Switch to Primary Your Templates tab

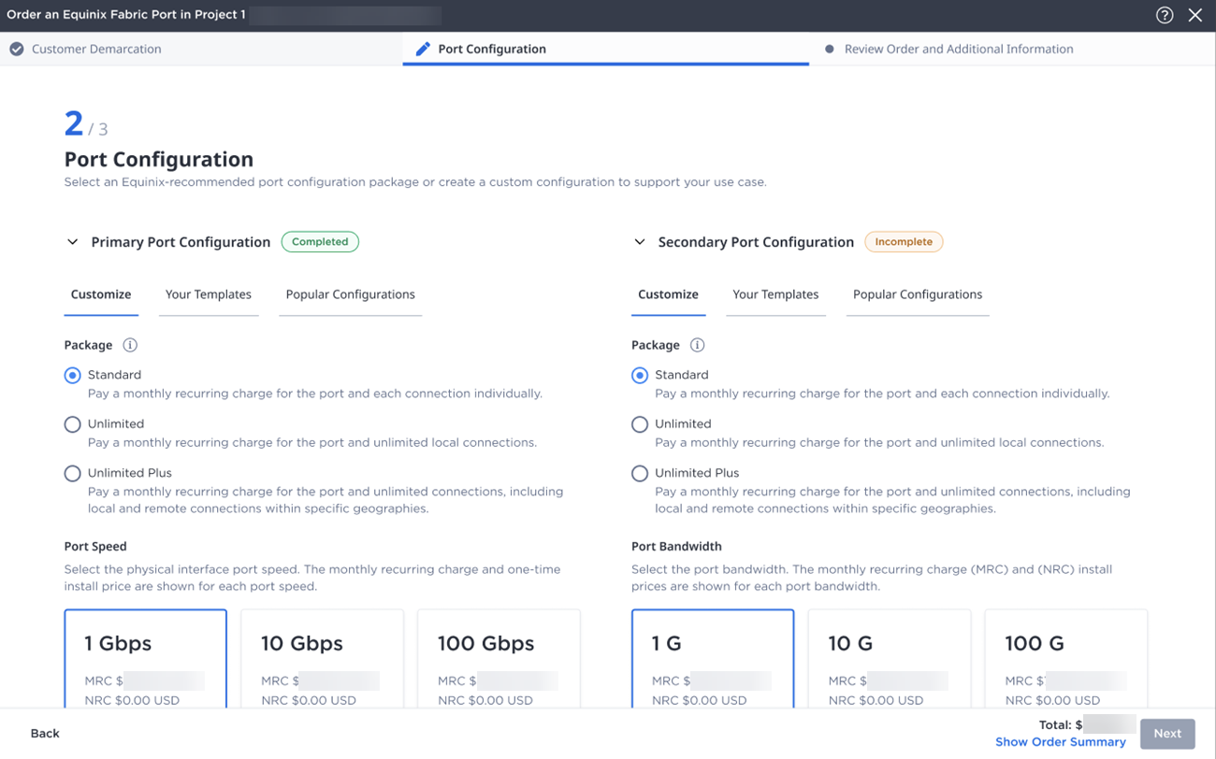[x=209, y=294]
